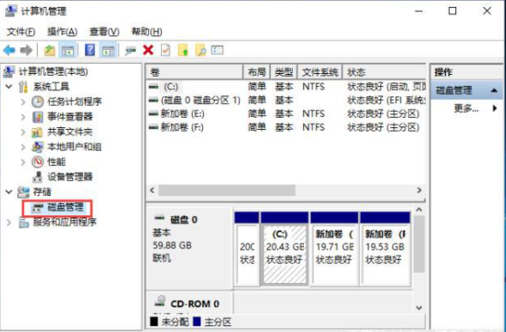This screenshot has width=506, height=332.
Task: Click the CD-ROM 0 disc icon
Action: 160,301
